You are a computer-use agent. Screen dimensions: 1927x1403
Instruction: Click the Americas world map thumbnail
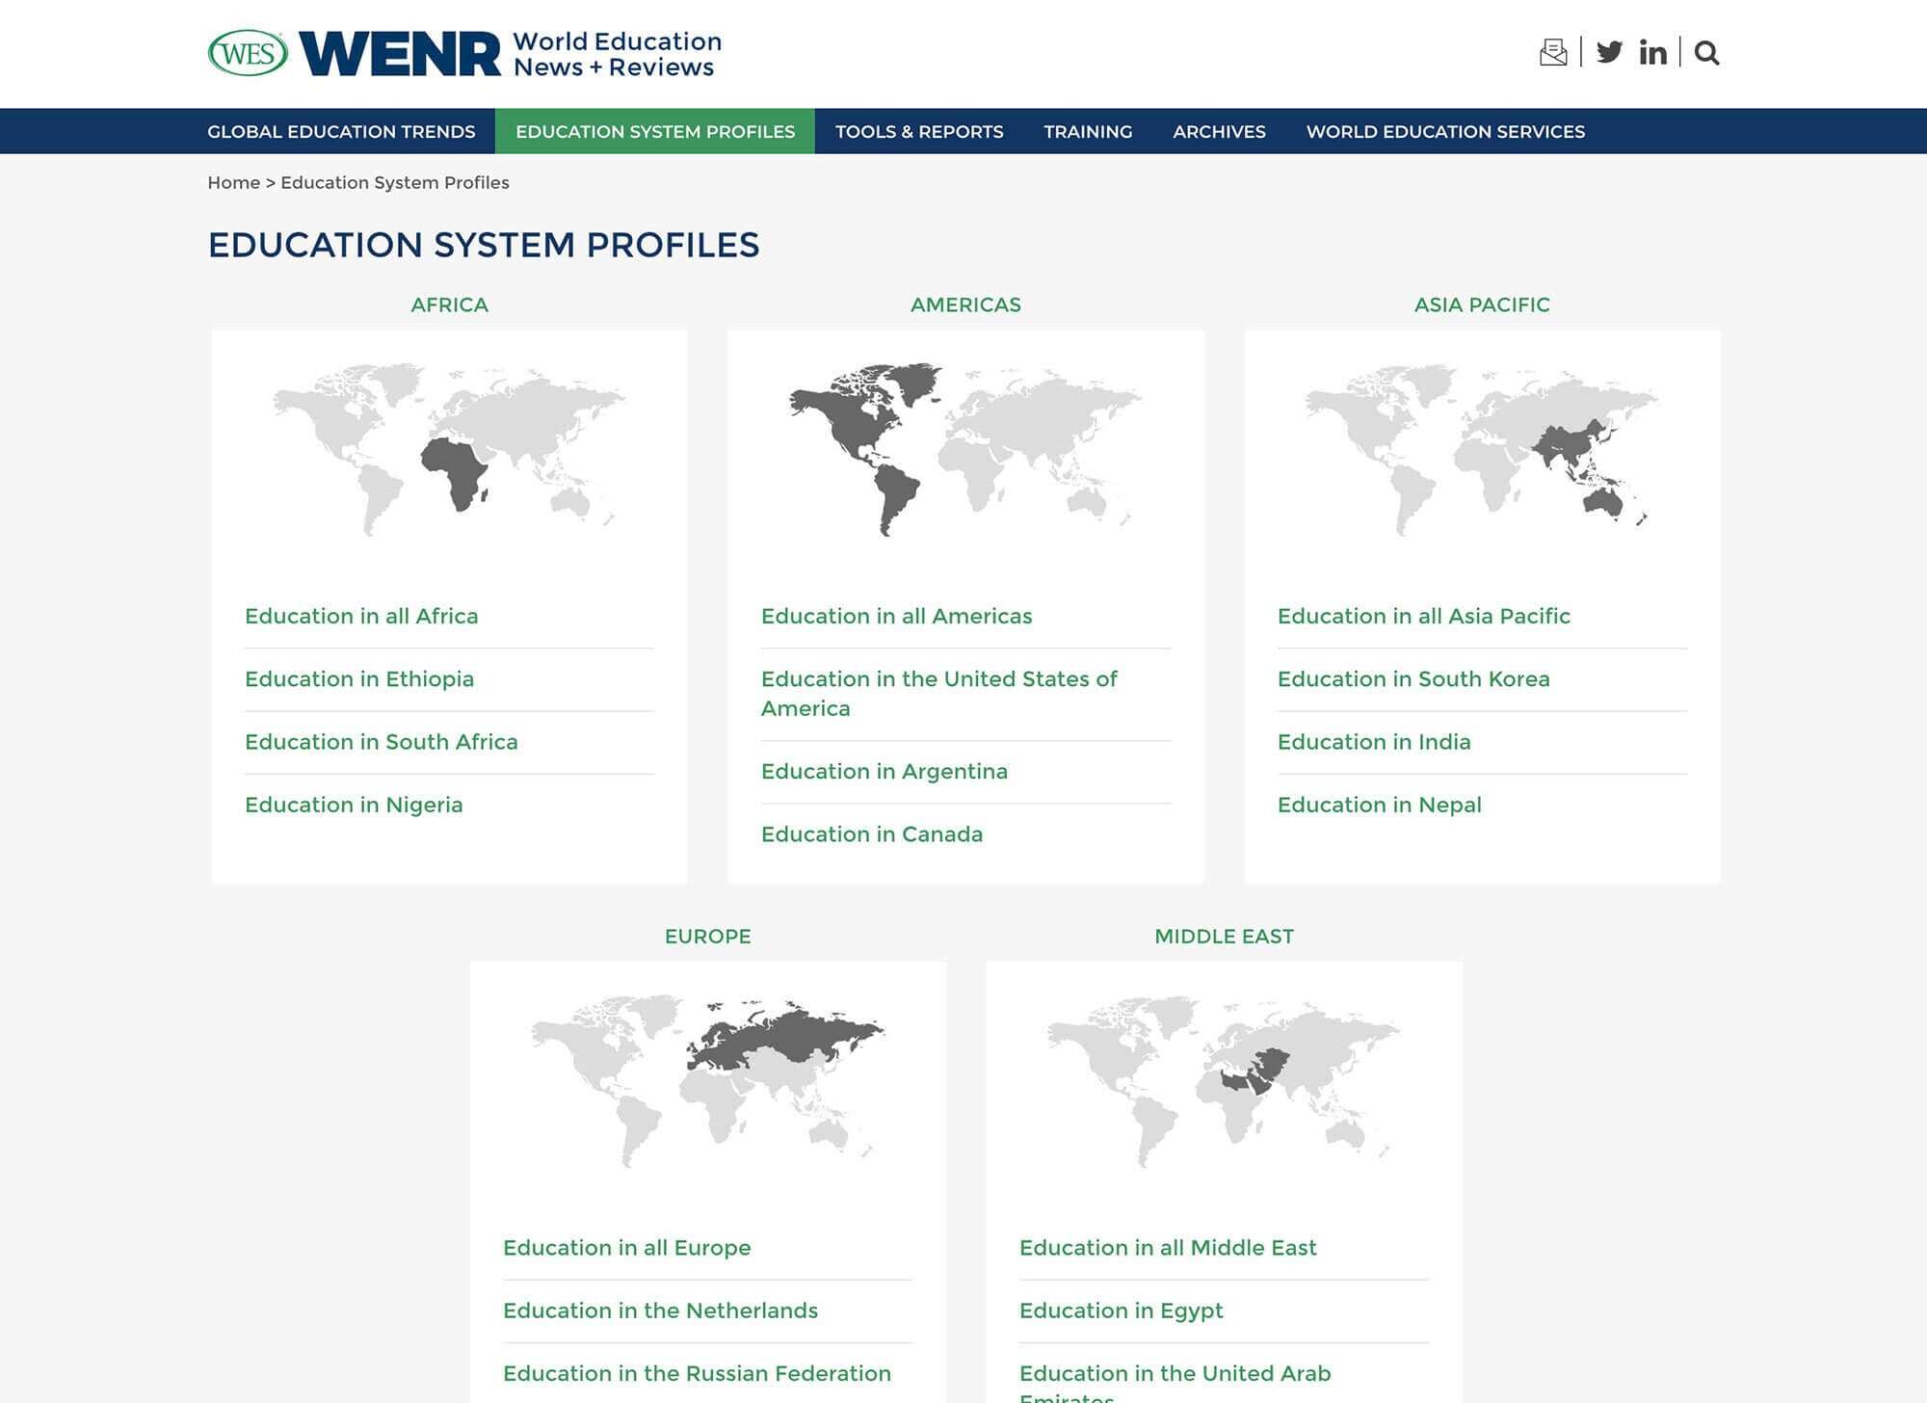[965, 449]
